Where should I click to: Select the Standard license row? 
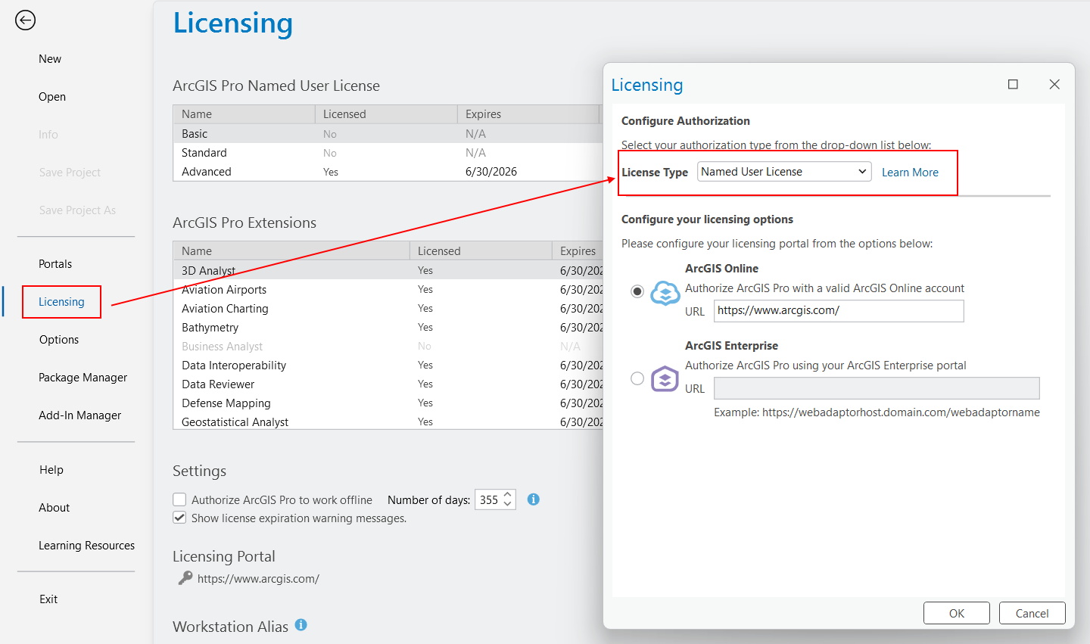(388, 153)
